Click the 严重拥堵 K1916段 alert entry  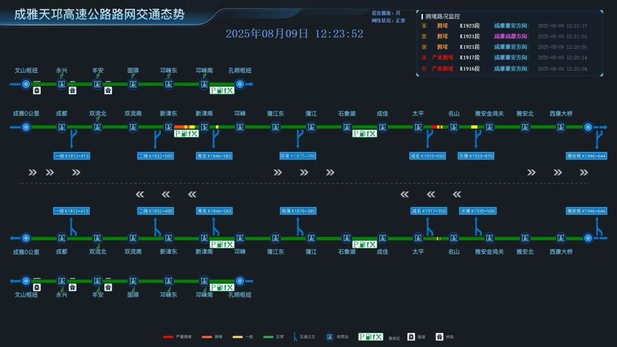509,69
